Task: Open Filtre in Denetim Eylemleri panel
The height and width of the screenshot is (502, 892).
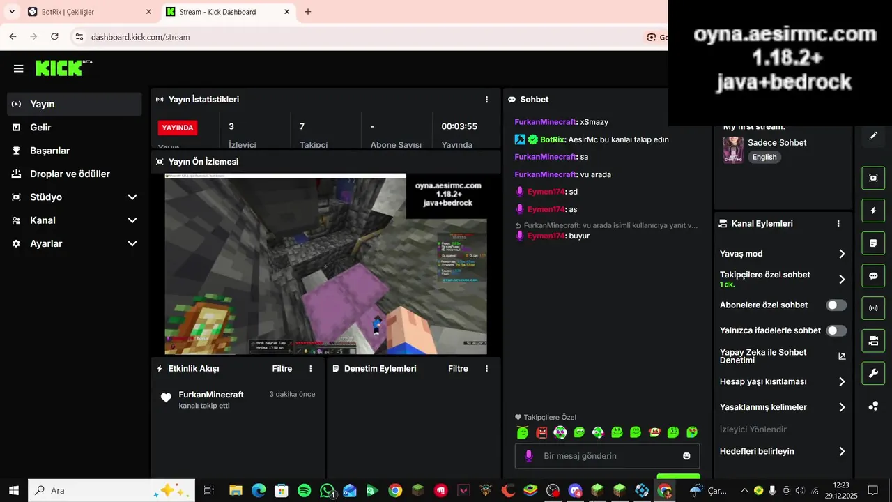Action: 458,368
